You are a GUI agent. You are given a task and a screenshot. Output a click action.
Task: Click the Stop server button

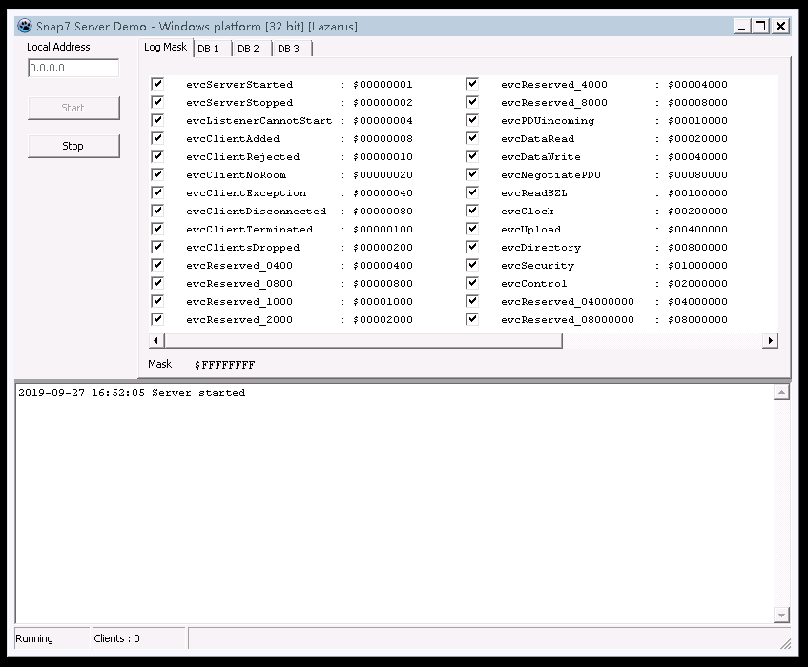point(73,146)
